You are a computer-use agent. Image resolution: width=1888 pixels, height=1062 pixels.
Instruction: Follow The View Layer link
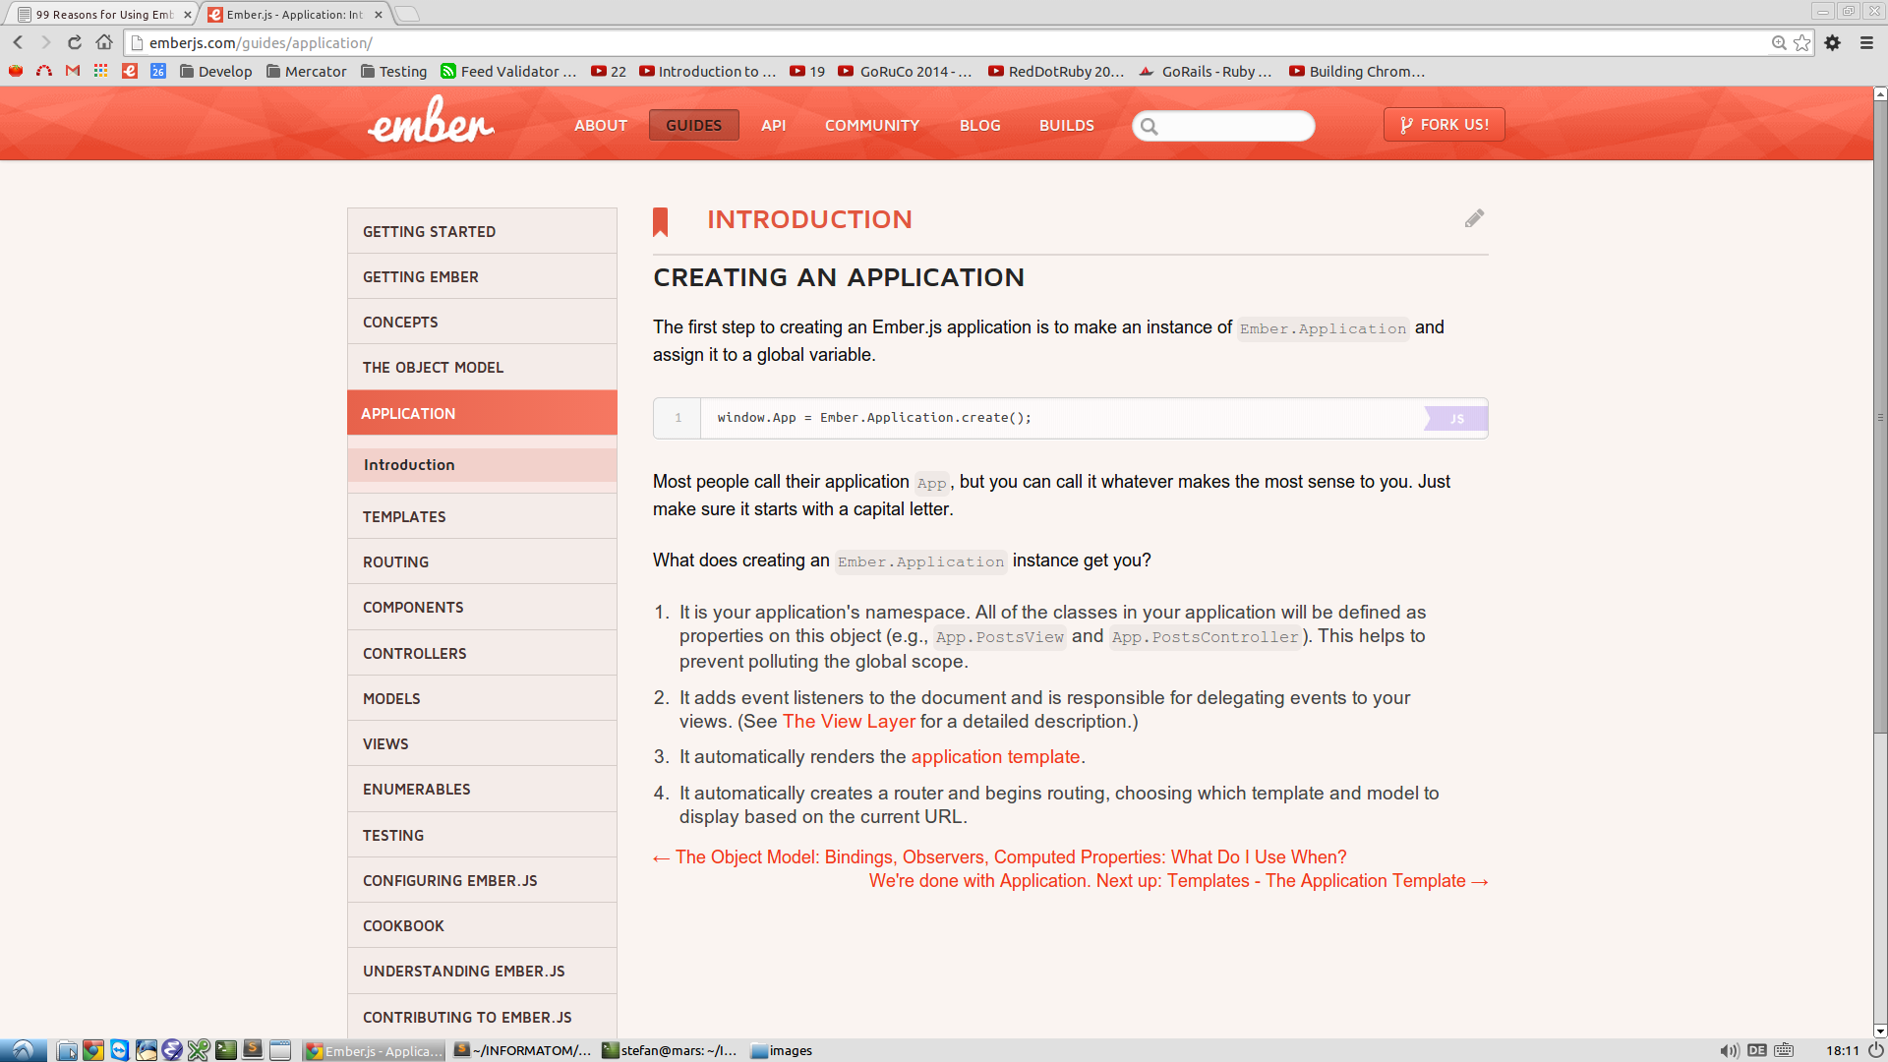[849, 721]
